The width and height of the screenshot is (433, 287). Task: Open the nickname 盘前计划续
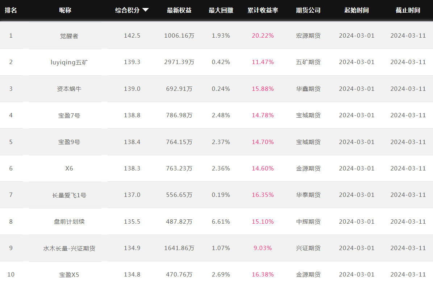coord(69,221)
